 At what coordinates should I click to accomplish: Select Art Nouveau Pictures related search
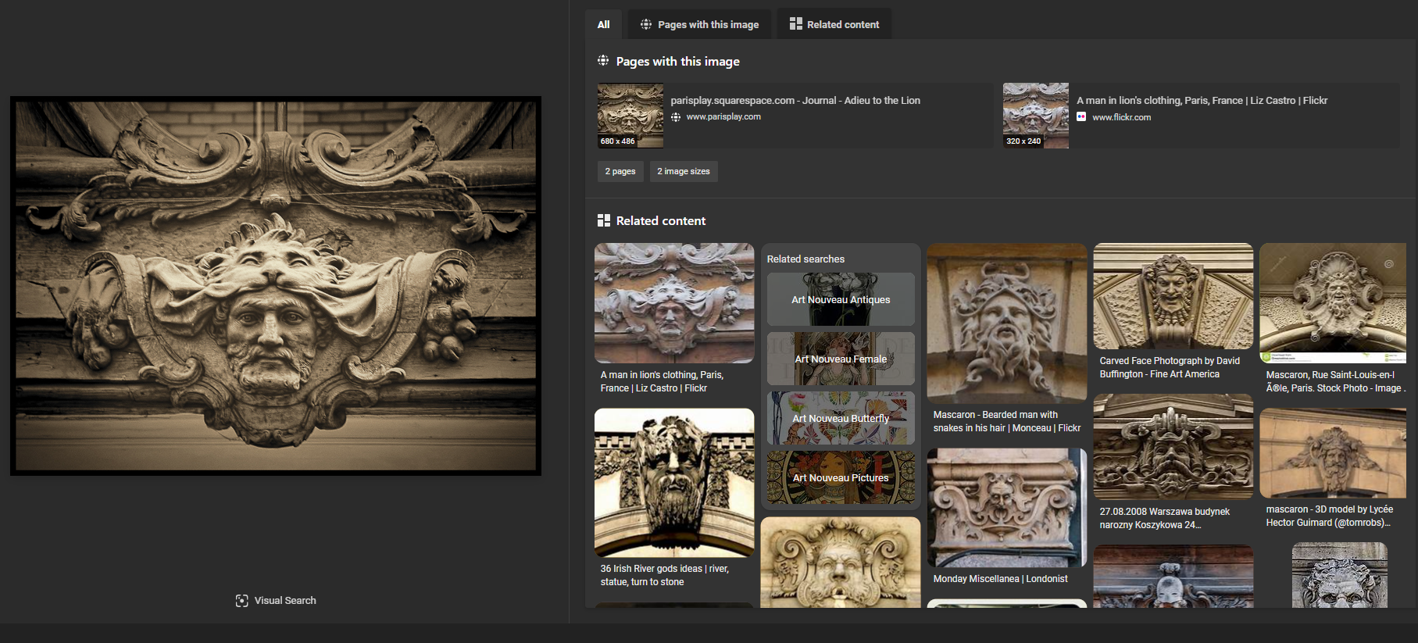tap(841, 477)
